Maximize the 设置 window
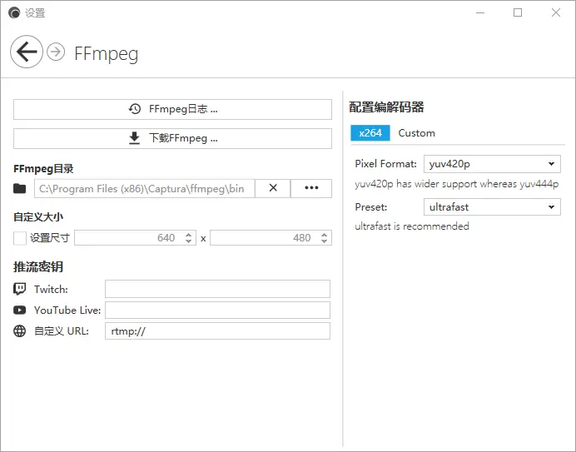This screenshot has width=576, height=452. (x=518, y=12)
